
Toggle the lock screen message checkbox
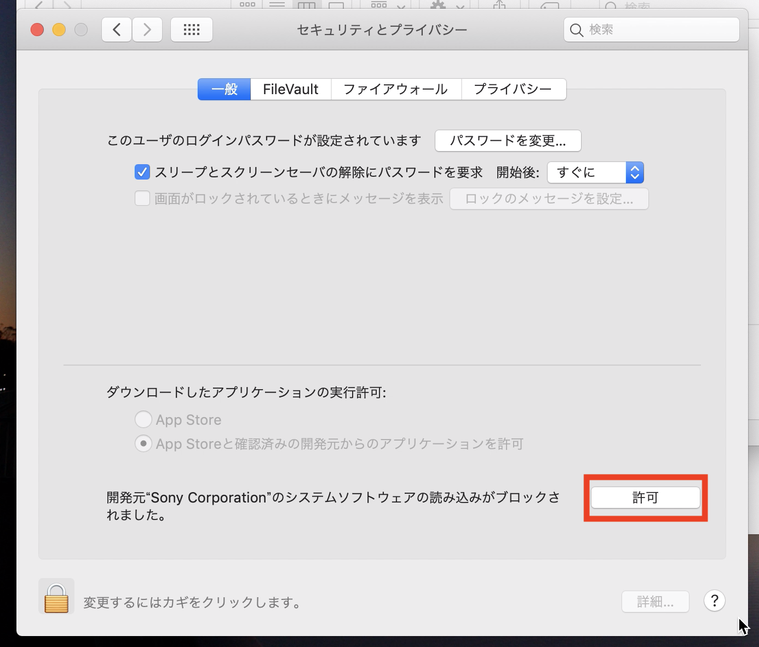(x=142, y=198)
